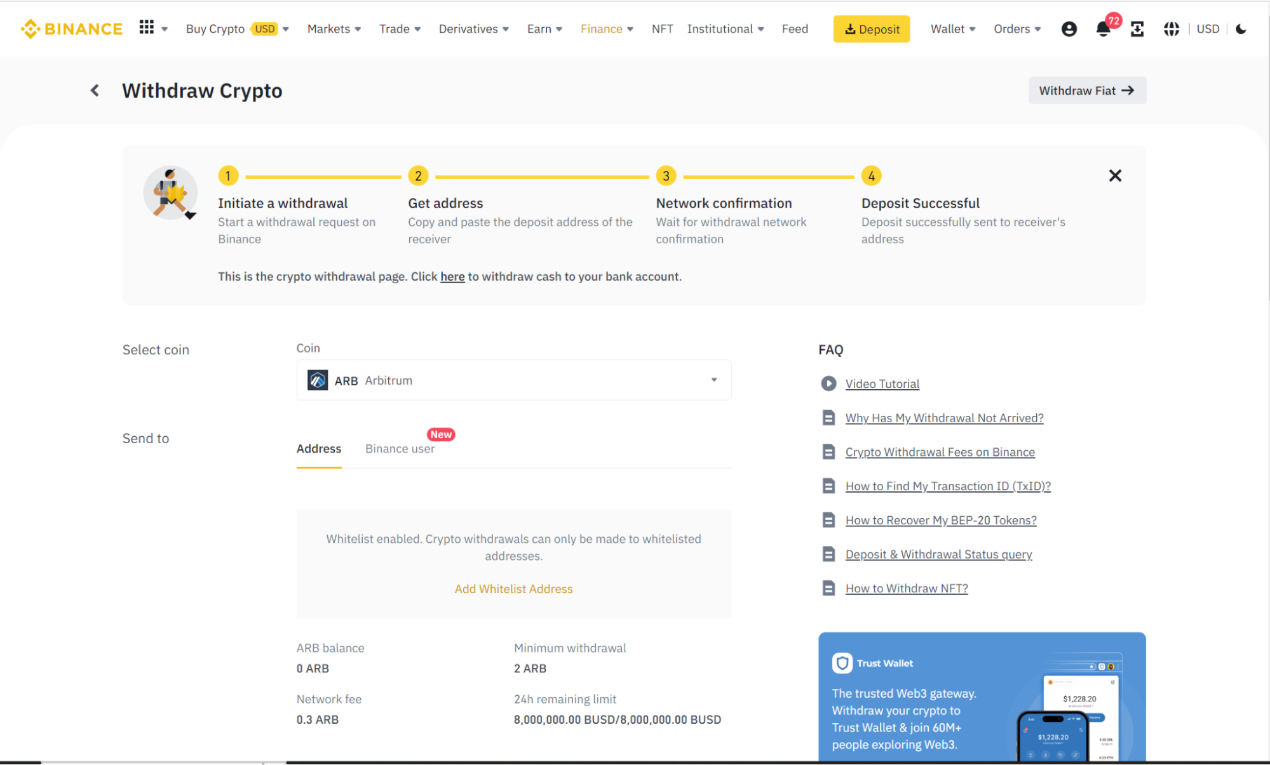Image resolution: width=1270 pixels, height=765 pixels.
Task: Open the Feed menu item
Action: (795, 29)
